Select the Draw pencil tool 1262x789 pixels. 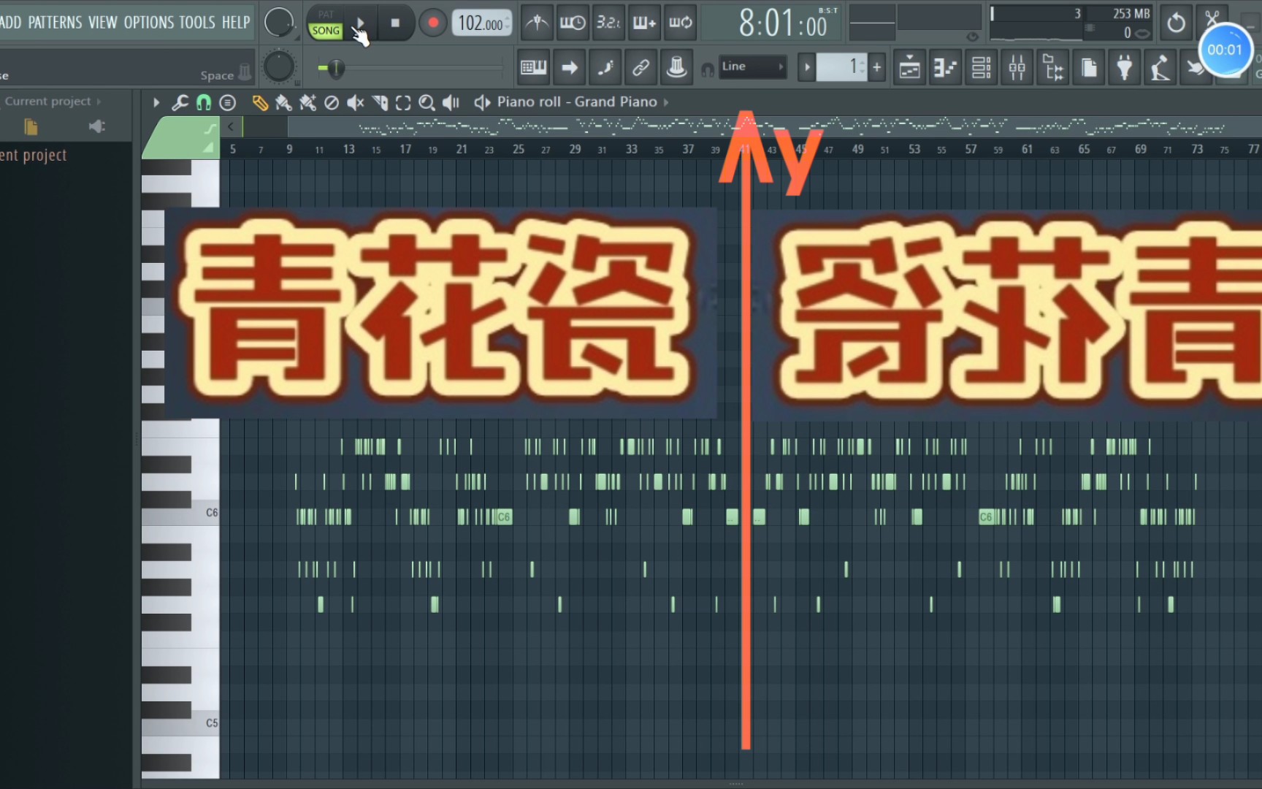click(x=260, y=103)
